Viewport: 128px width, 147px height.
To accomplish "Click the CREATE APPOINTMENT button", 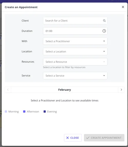I will tap(104, 138).
